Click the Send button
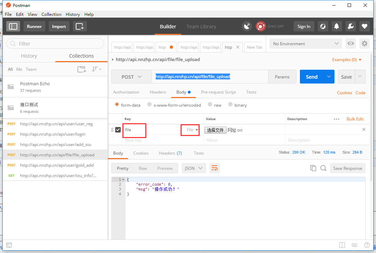 (x=312, y=77)
